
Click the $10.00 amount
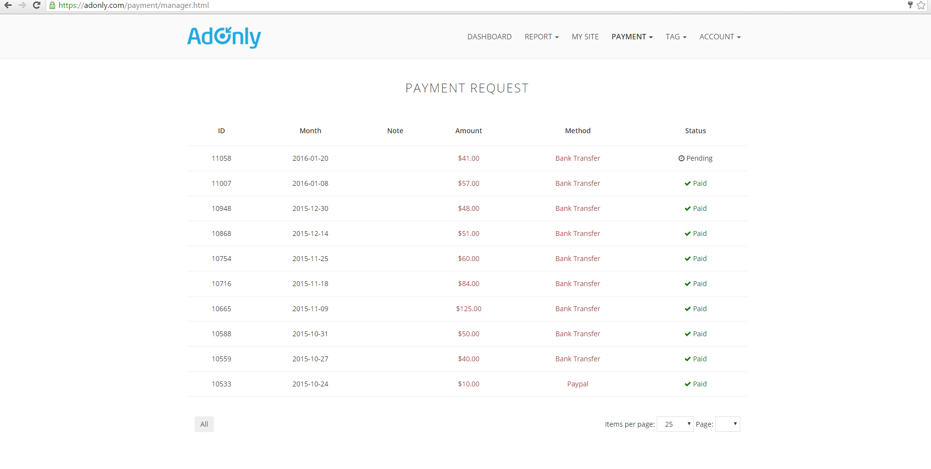469,384
